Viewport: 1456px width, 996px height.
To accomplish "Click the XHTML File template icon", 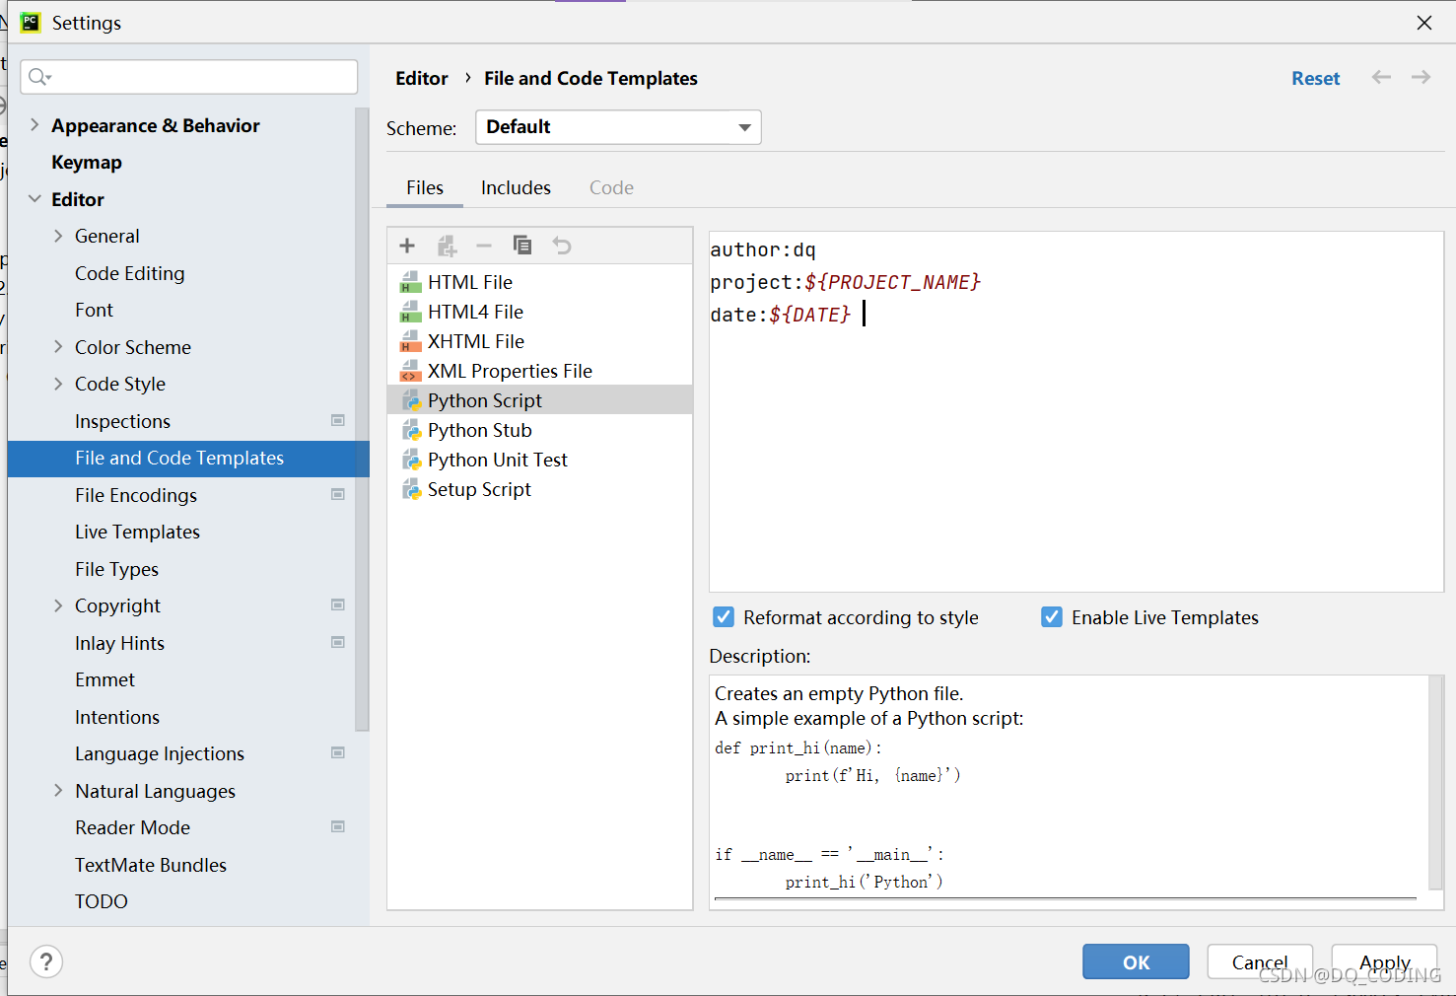I will click(x=410, y=342).
